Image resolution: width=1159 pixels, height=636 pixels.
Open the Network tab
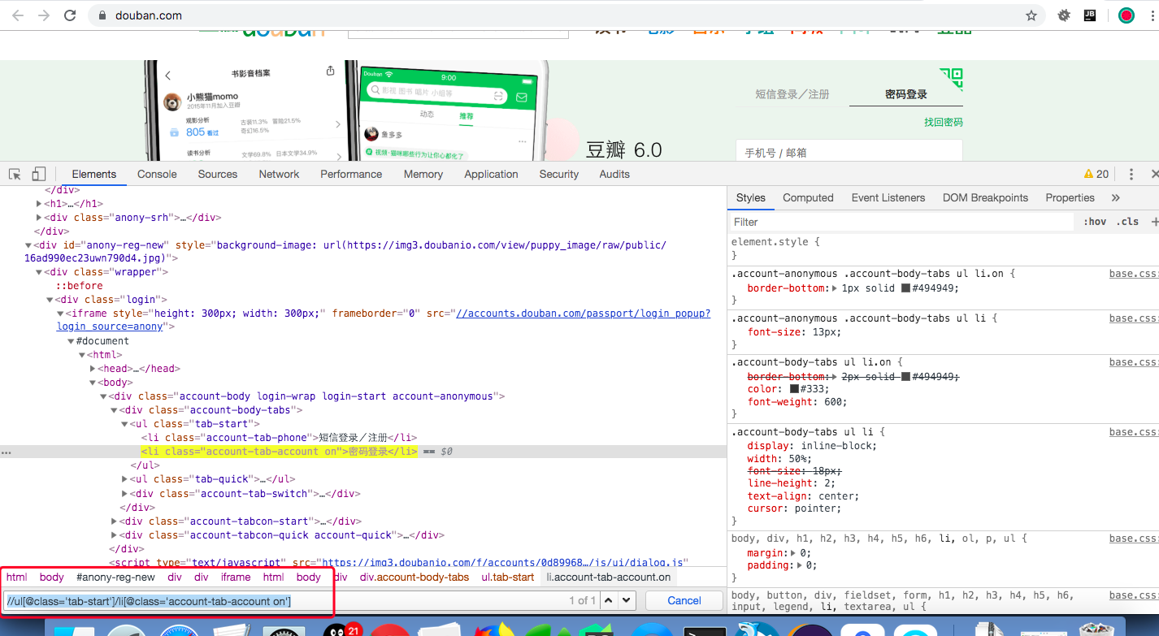pos(279,174)
